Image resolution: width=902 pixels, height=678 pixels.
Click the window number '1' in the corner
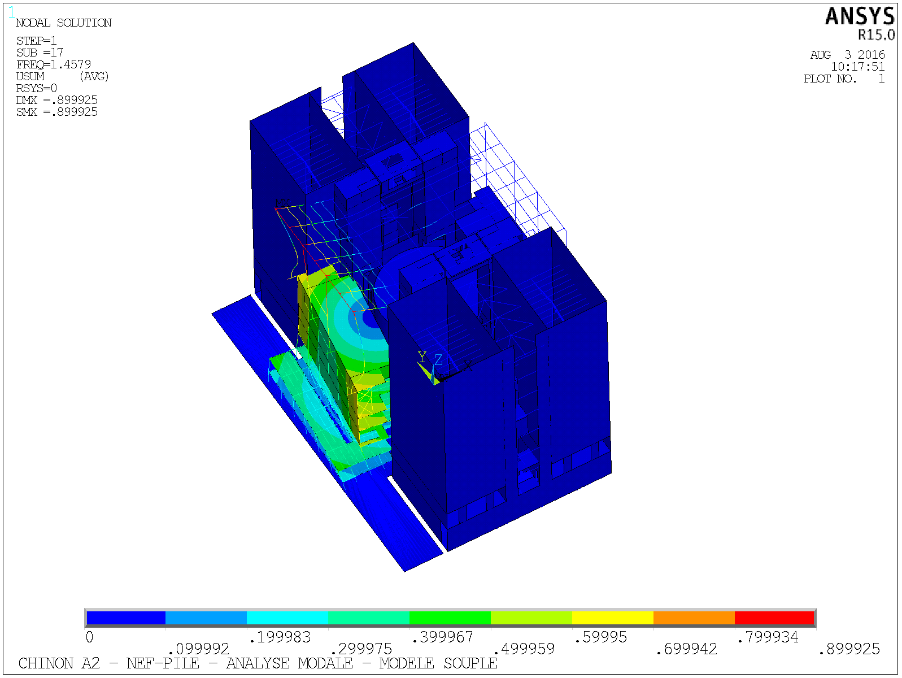point(11,13)
